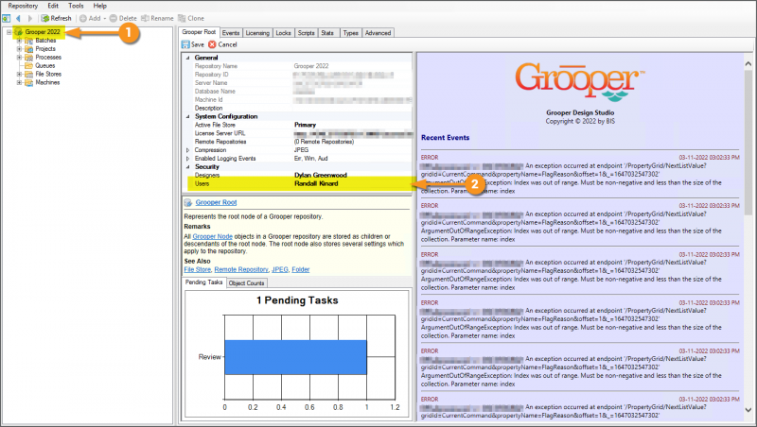Open the Grooper Root help link
Screen dimensions: 757x427
pyautogui.click(x=216, y=202)
